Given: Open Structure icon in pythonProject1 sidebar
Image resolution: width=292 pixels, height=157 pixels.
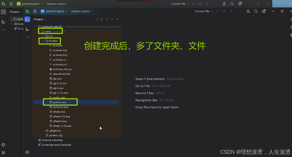Looking at the screenshot, I should click(x=3, y=22).
